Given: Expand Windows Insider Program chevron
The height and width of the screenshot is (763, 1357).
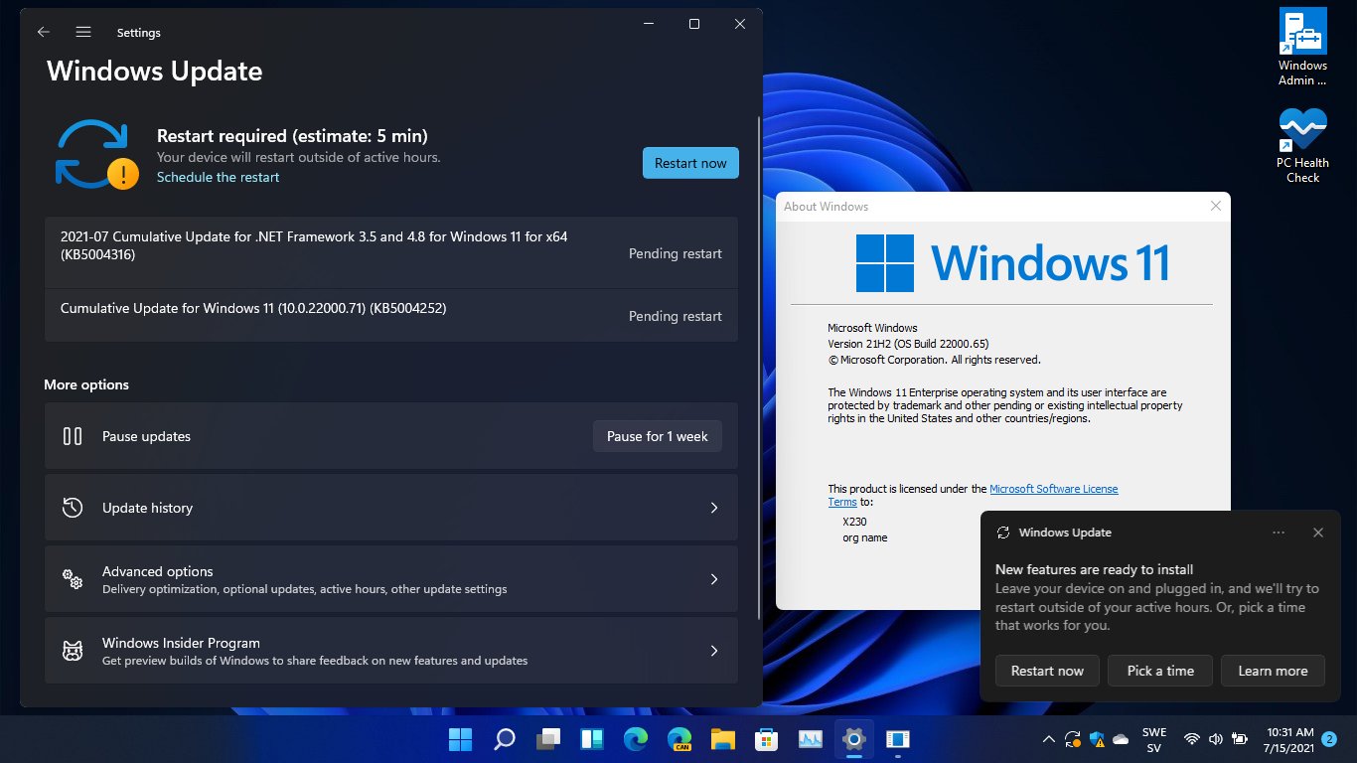Looking at the screenshot, I should click(x=713, y=651).
